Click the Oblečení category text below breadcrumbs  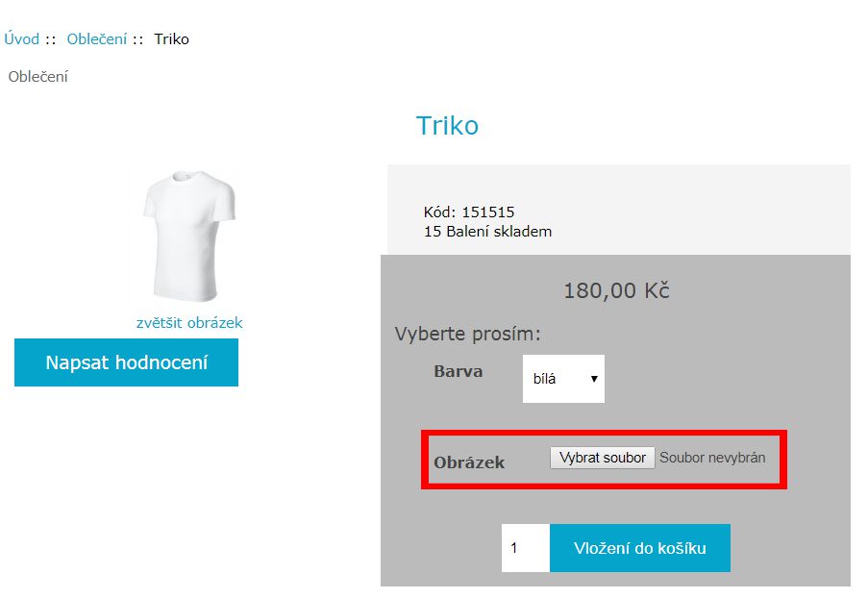(x=38, y=77)
